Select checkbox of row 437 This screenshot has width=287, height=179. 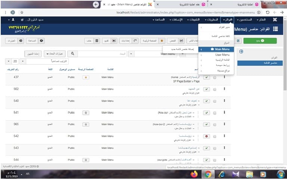215,78
